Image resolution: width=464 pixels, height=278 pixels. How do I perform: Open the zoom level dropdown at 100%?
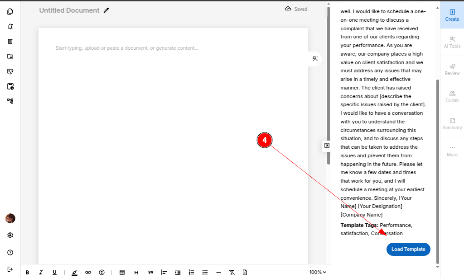coord(318,272)
